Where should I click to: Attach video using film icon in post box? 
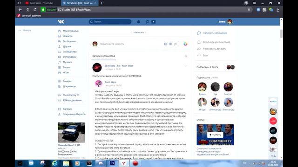(x=170, y=44)
